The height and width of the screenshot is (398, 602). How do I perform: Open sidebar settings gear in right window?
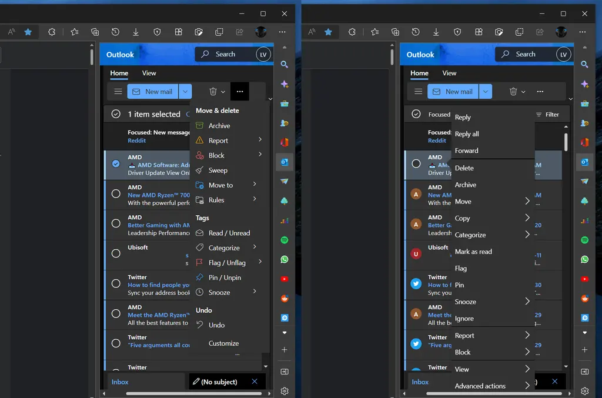point(585,391)
